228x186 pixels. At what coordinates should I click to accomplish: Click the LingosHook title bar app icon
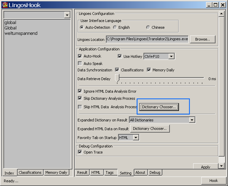tap(5, 5)
